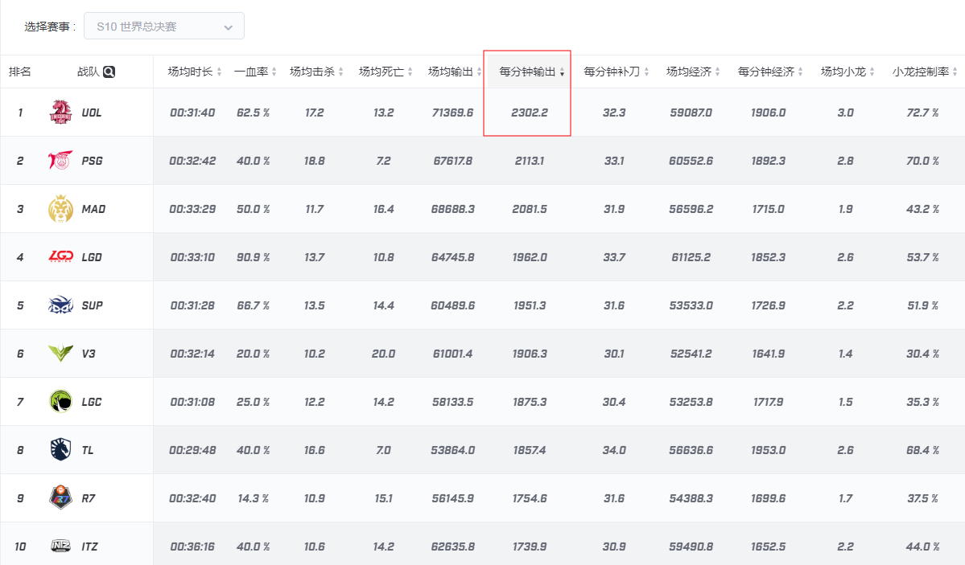Select UOL's 3.0 average dragons value
Image resolution: width=965 pixels, height=565 pixels.
pos(846,113)
